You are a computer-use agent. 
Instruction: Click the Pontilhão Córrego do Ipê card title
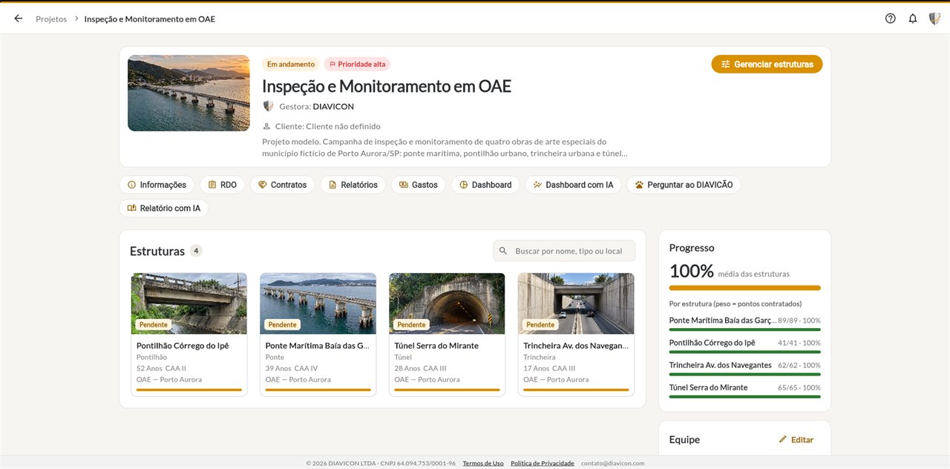(x=183, y=346)
